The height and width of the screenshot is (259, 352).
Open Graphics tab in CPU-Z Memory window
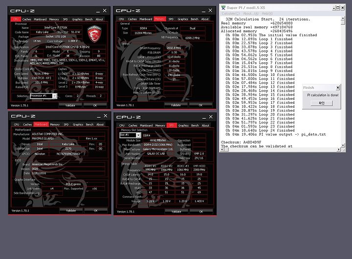coord(183,19)
